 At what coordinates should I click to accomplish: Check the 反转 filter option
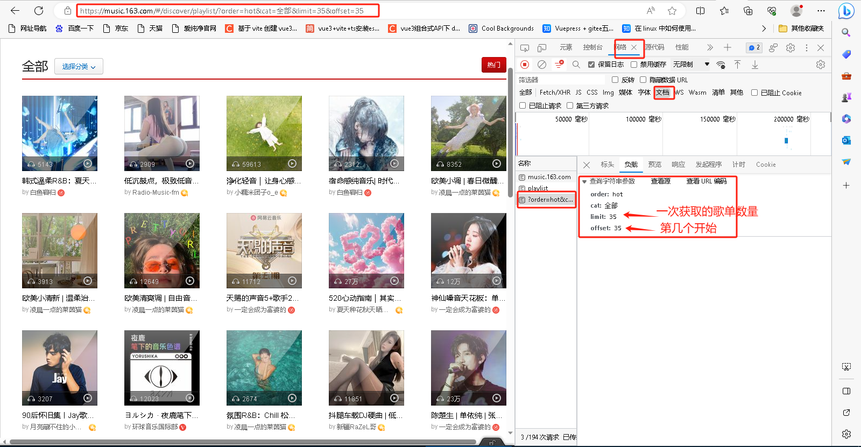[615, 80]
